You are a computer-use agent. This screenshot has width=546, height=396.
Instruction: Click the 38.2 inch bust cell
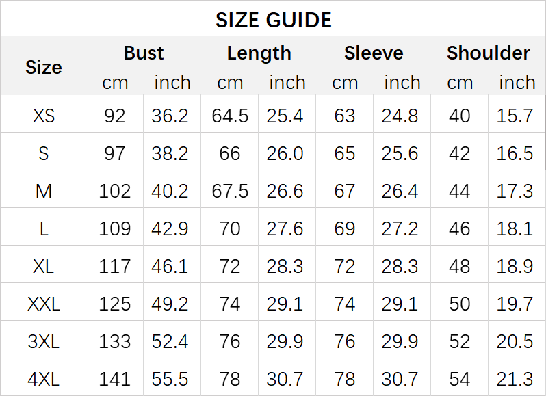170,153
